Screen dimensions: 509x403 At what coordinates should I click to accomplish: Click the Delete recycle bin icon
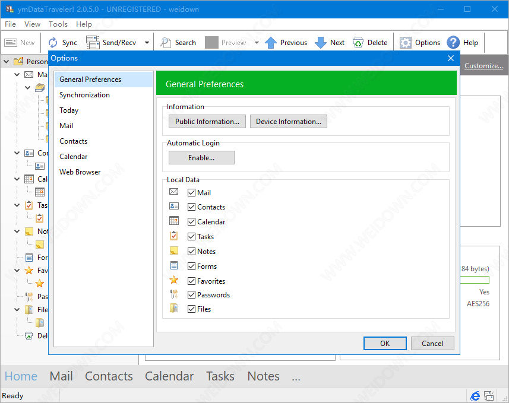click(358, 43)
